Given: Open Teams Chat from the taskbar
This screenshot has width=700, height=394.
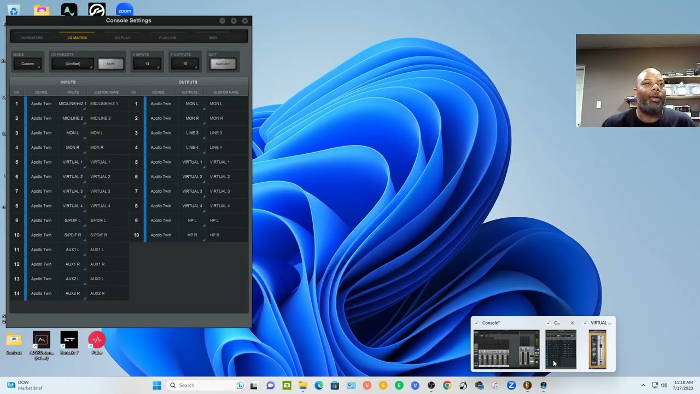Looking at the screenshot, I should 270,385.
